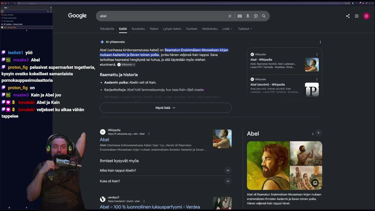Open the Abel Wikipedia search result title
The width and height of the screenshot is (375, 211).
pyautogui.click(x=104, y=140)
